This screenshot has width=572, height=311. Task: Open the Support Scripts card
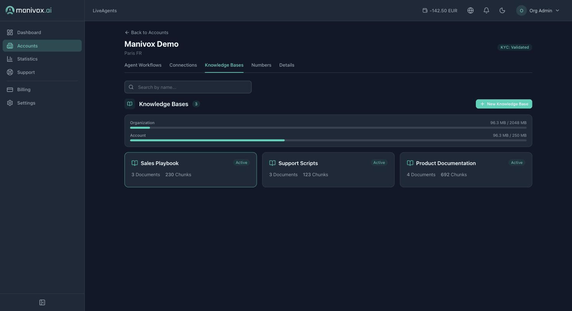coord(328,170)
